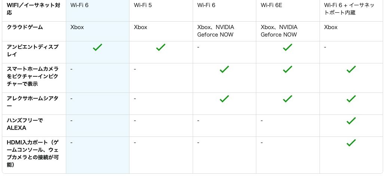Click the アレクサホームシアター checkmark in the non-highlighted Wi-Fi 6 column
Image resolution: width=385 pixels, height=176 pixels.
click(x=224, y=99)
